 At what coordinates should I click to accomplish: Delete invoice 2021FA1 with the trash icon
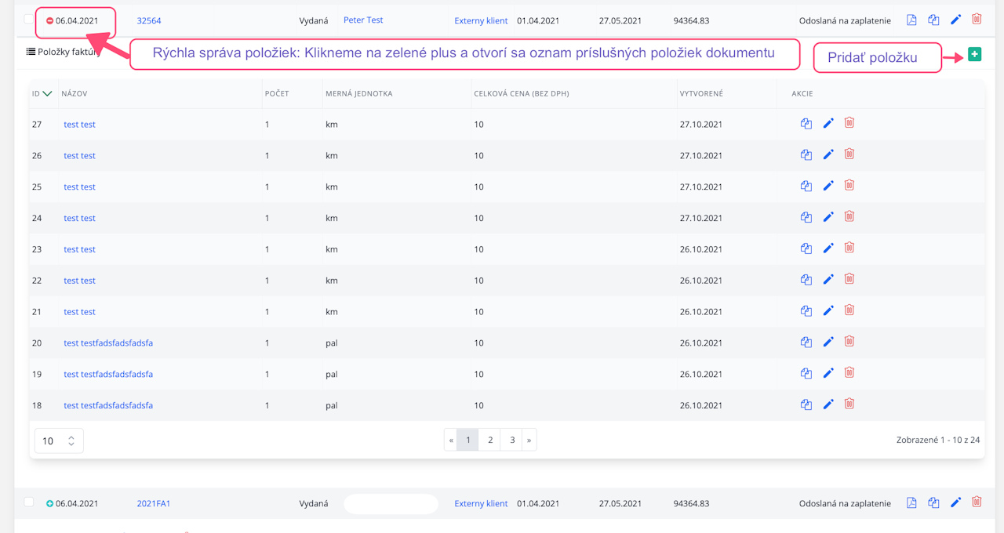pyautogui.click(x=977, y=502)
